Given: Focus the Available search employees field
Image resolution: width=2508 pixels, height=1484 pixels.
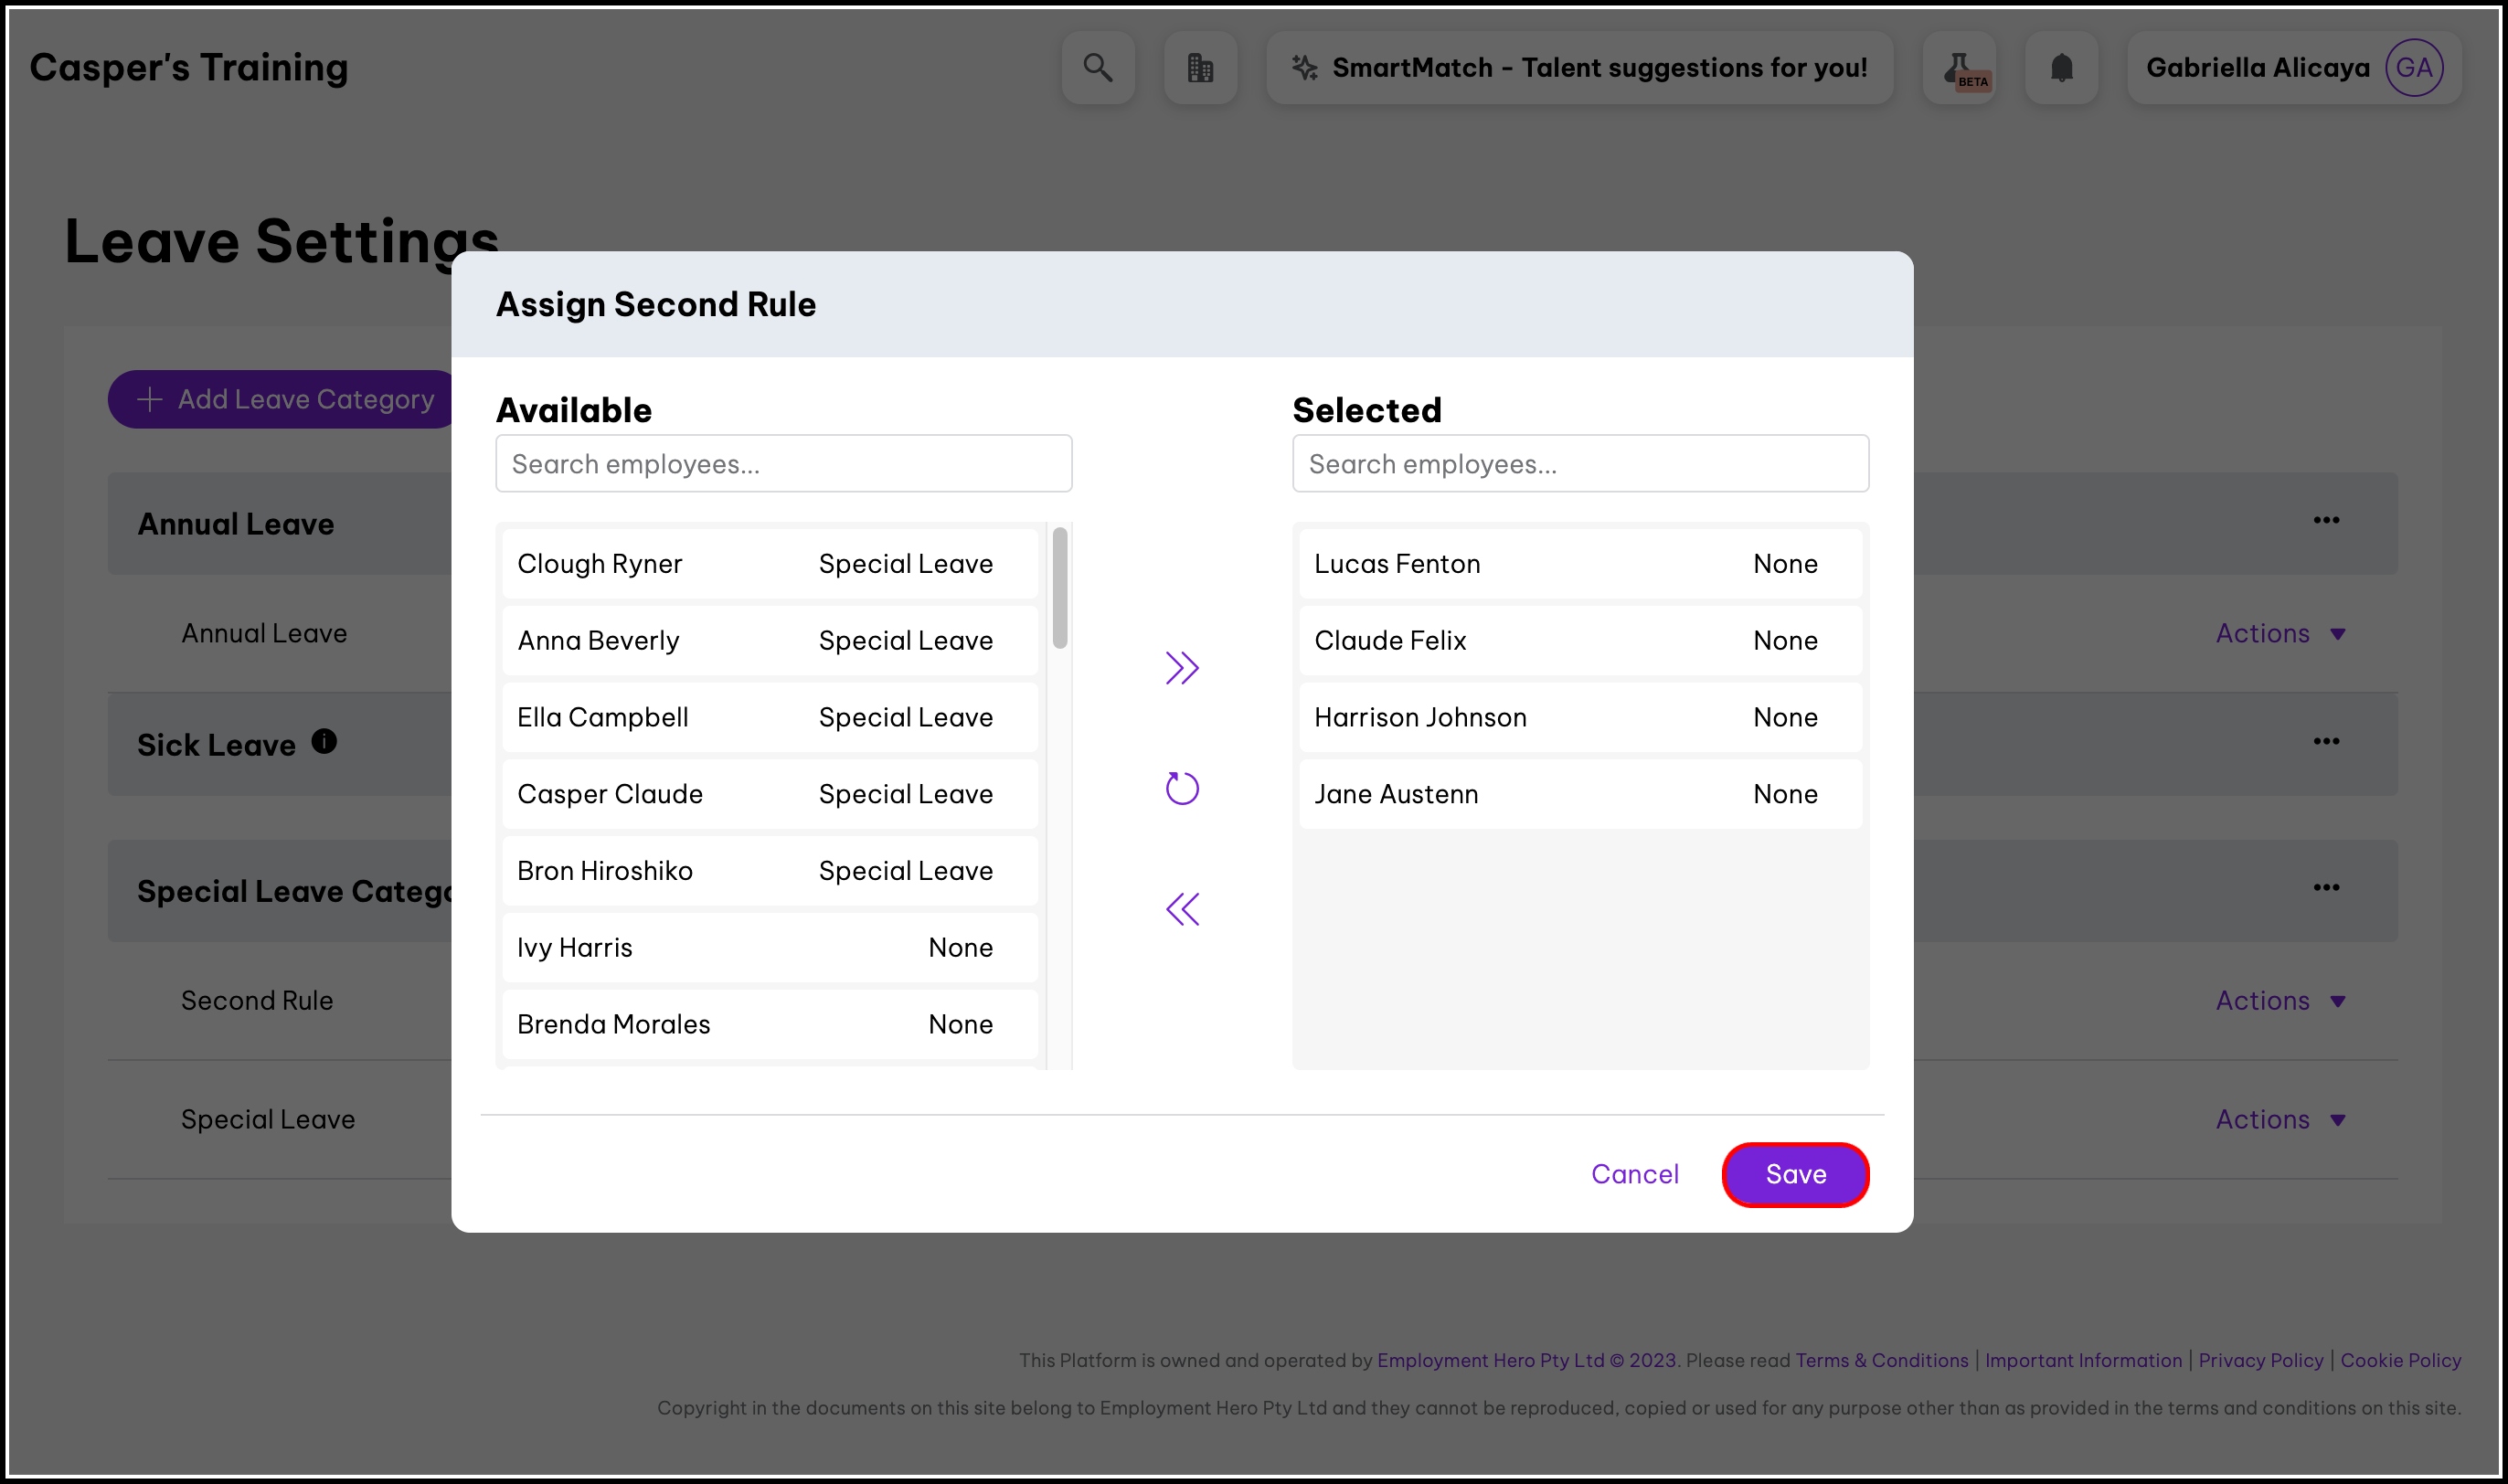Looking at the screenshot, I should pyautogui.click(x=783, y=463).
